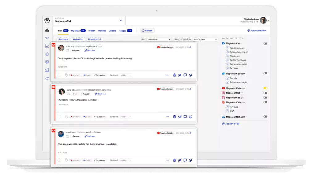Viewport: 316px width, 178px height.
Task: Uncheck the Tweets checkbox
Action: (x=227, y=78)
